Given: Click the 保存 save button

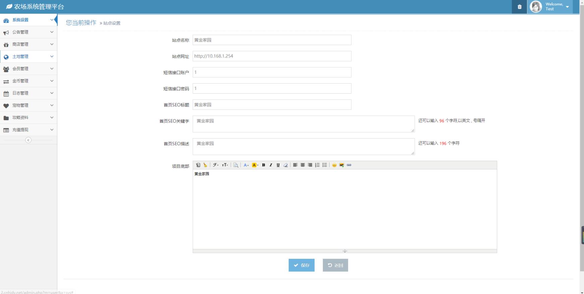Looking at the screenshot, I should [x=301, y=265].
